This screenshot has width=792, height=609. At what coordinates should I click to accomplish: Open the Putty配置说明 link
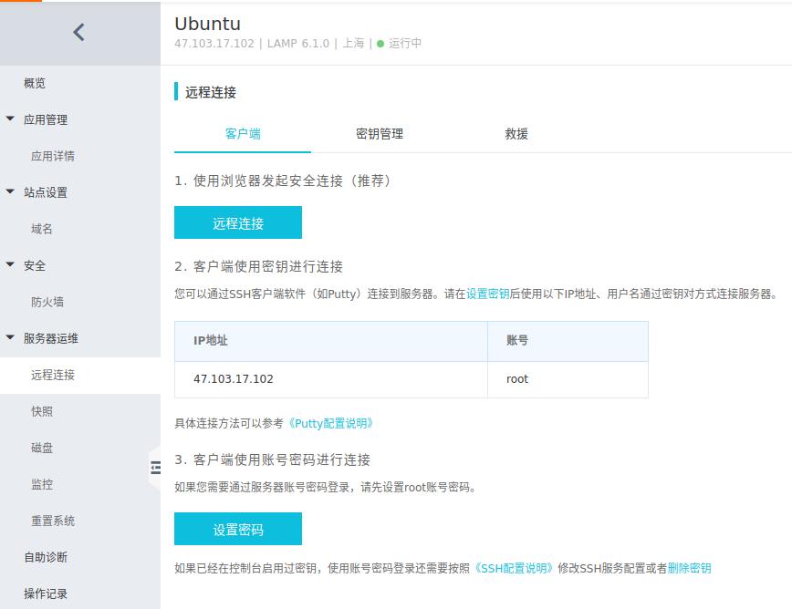tap(330, 423)
